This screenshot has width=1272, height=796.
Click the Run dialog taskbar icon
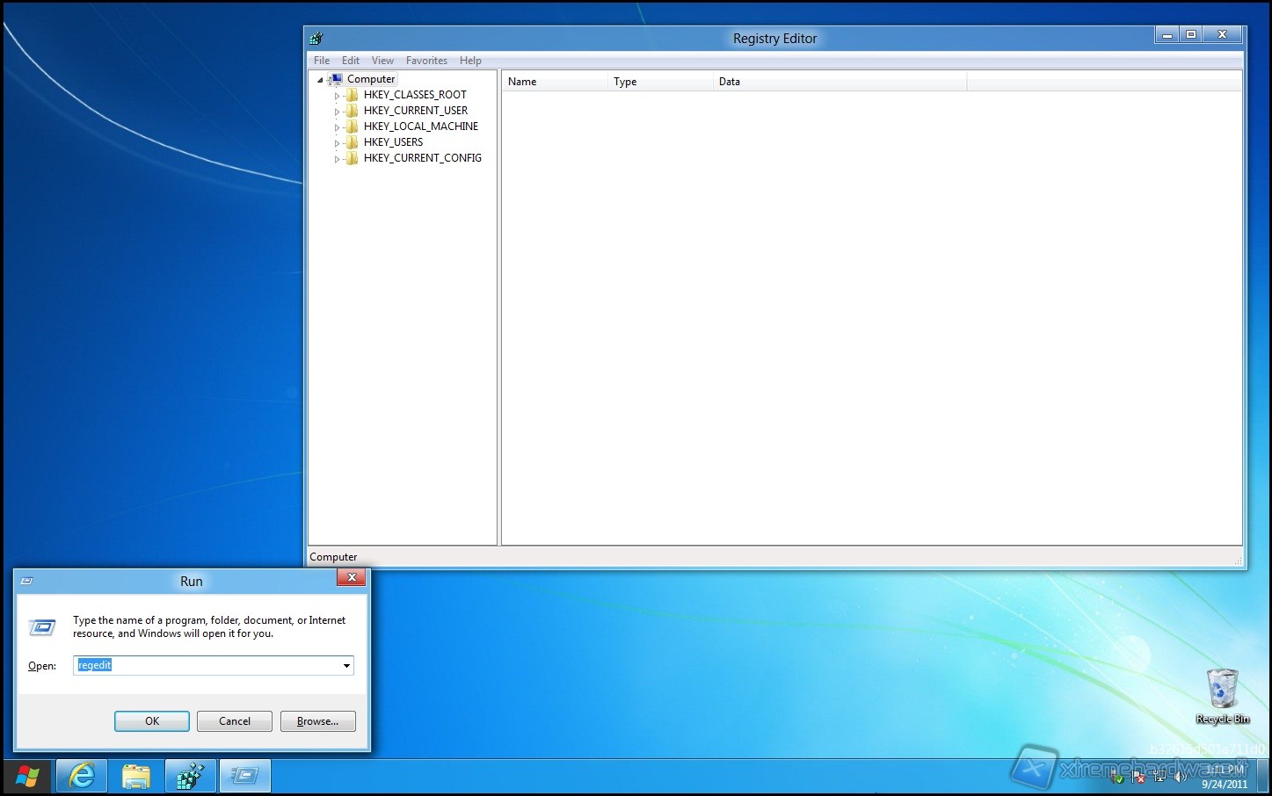pyautogui.click(x=244, y=776)
